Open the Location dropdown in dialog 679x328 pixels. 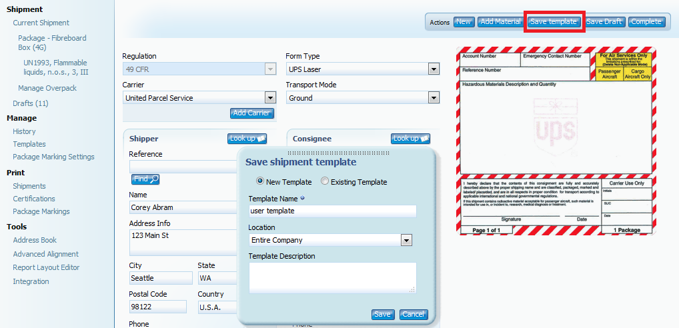pyautogui.click(x=406, y=240)
